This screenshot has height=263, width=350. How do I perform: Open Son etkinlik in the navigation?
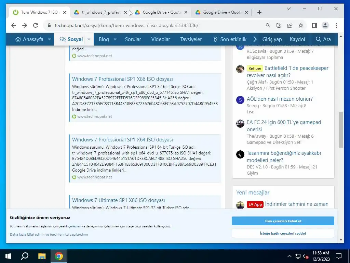point(230,39)
